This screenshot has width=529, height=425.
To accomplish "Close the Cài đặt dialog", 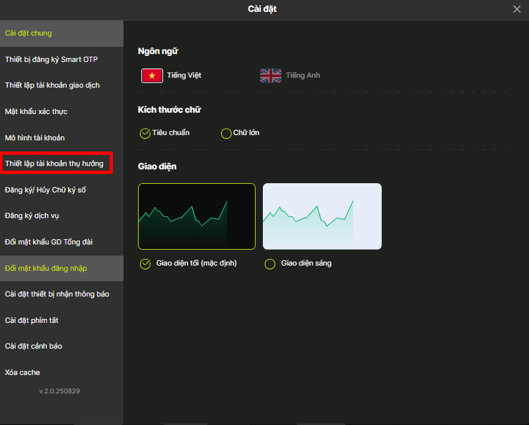I will click(516, 9).
